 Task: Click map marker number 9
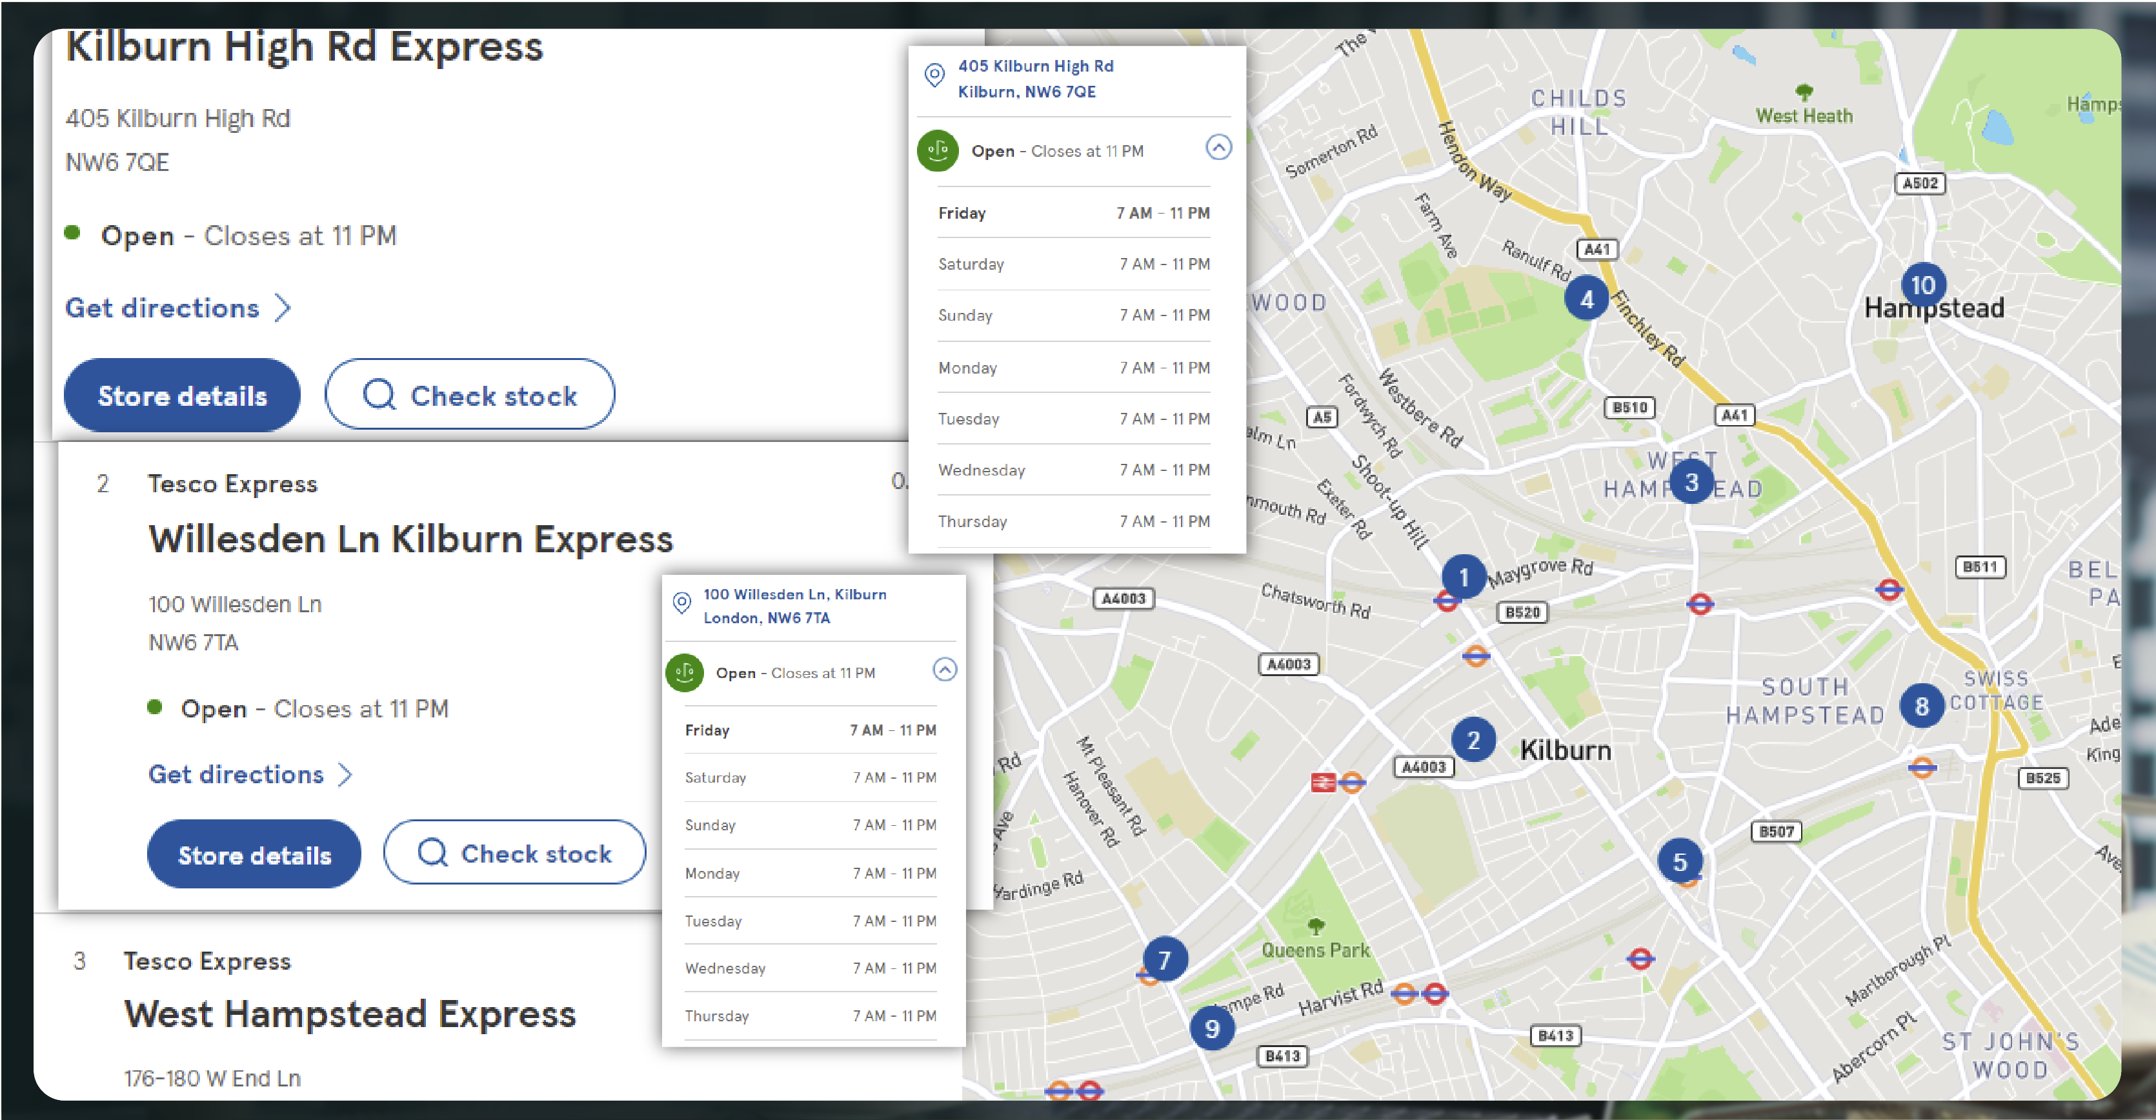(x=1211, y=1028)
